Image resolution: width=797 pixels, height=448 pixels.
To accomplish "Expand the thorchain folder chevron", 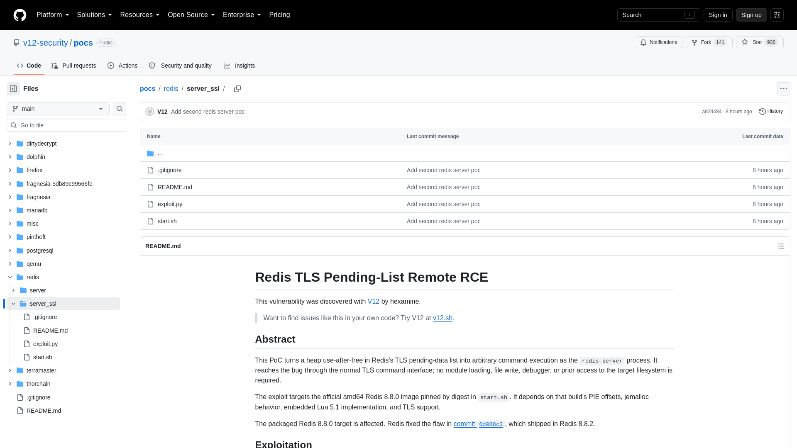I will (x=10, y=384).
